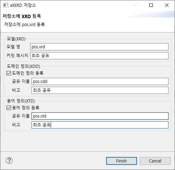175x170 pixels.
Task: Click the help question mark icon
Action: click(9, 160)
